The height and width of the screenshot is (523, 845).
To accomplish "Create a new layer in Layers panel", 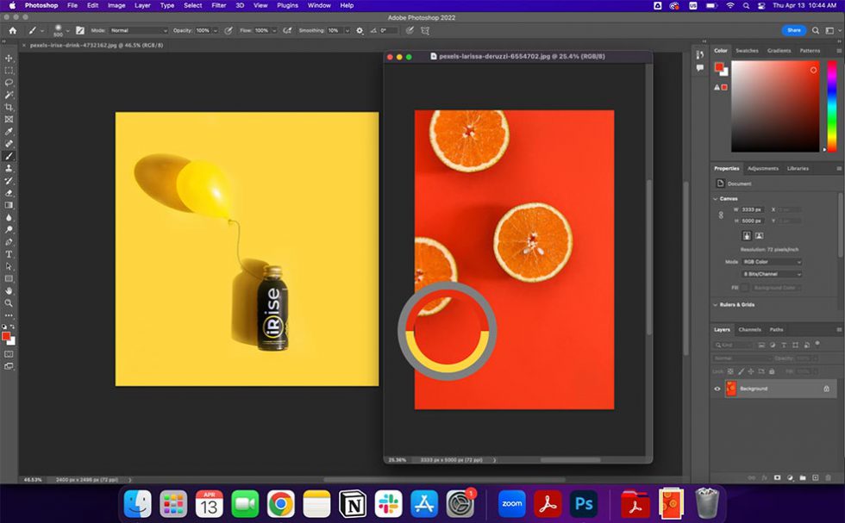I will [816, 476].
